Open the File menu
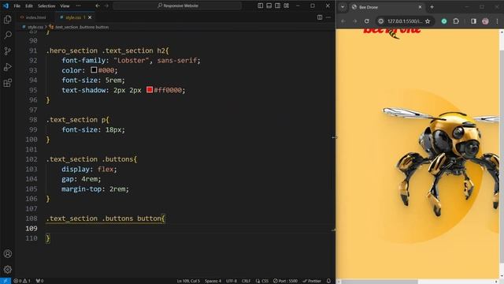The image size is (504, 284). point(17,6)
